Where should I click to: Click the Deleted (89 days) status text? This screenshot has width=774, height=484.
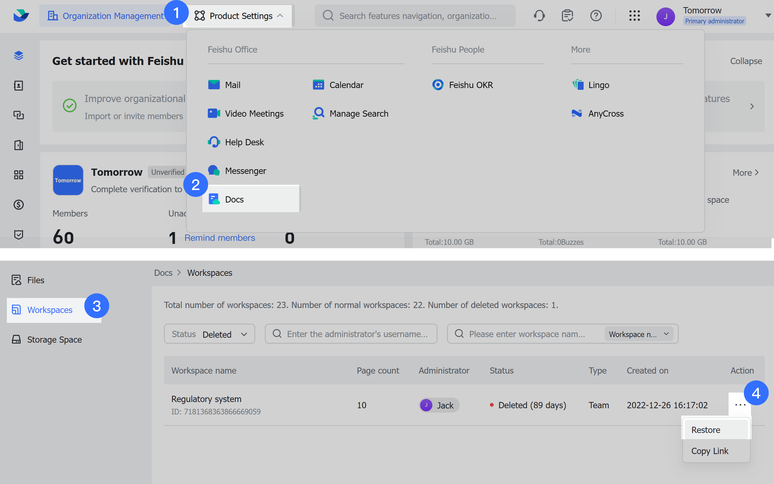532,405
